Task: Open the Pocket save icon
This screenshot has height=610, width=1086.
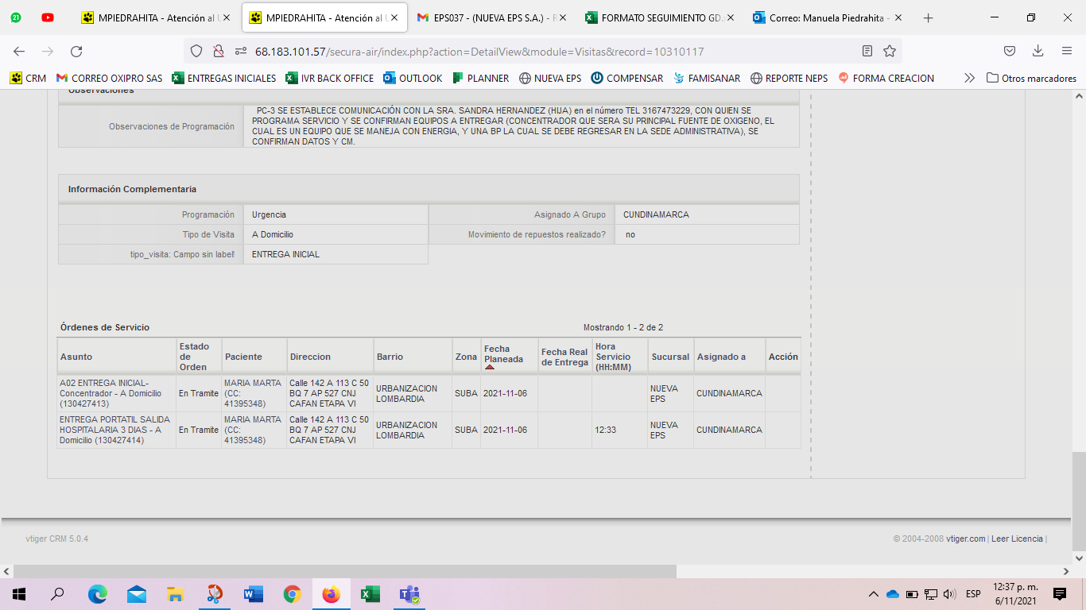Action: tap(1009, 51)
